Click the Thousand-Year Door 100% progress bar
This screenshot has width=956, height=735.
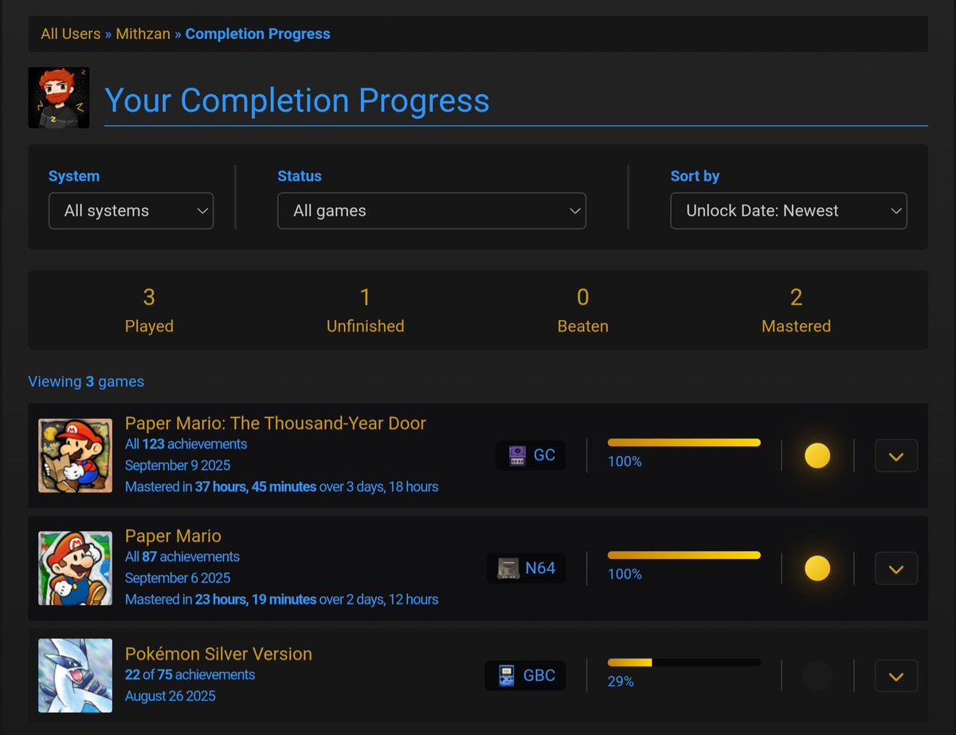pos(684,442)
